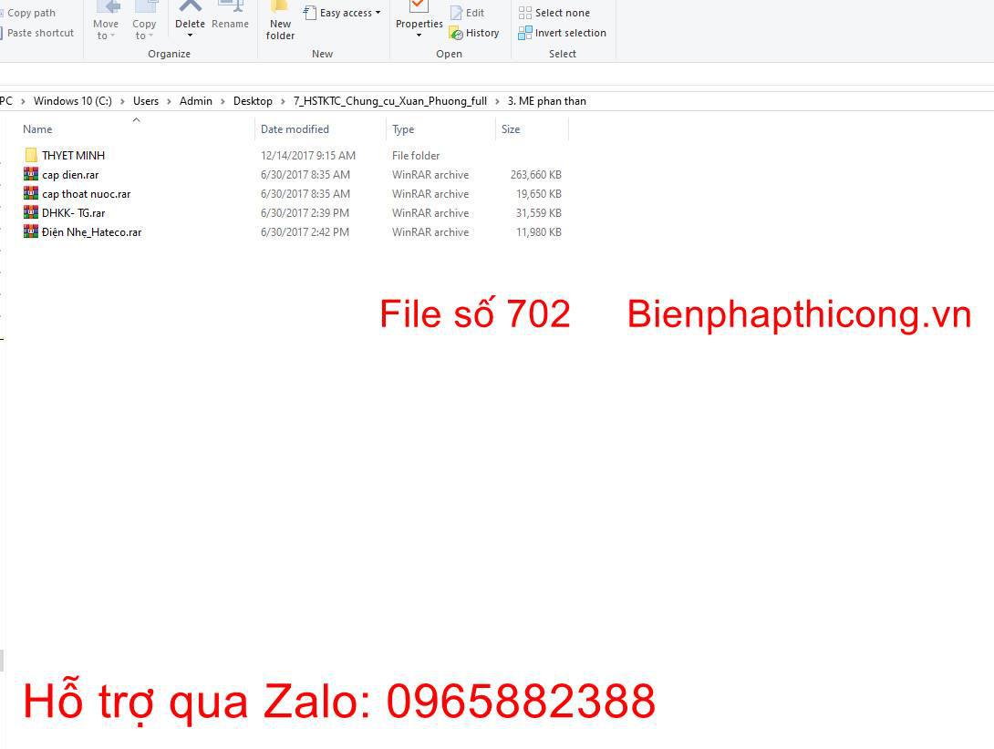
Task: Click Paste shortcut in the ribbon
Action: (40, 33)
